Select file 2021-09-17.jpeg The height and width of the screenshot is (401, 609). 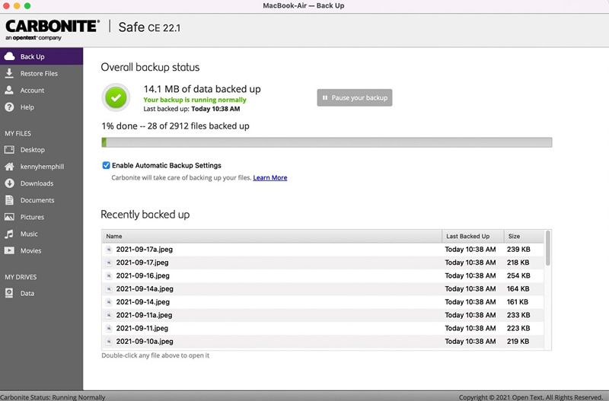click(142, 263)
